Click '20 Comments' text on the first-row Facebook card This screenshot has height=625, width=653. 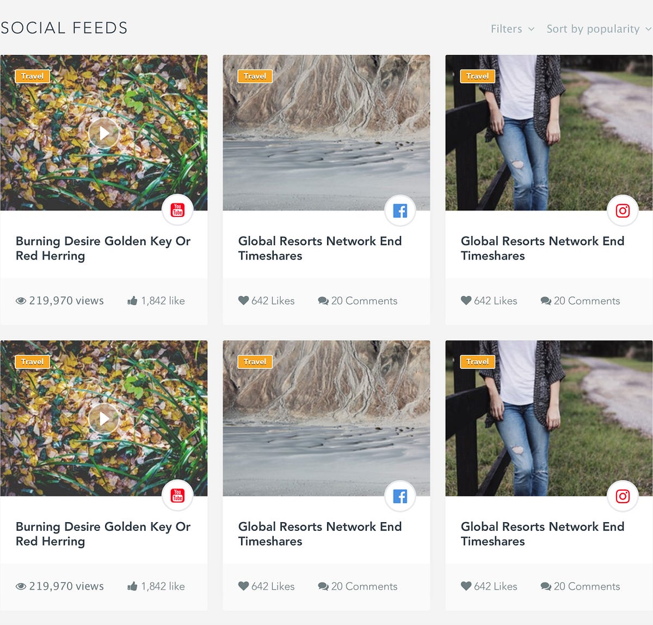tap(365, 301)
